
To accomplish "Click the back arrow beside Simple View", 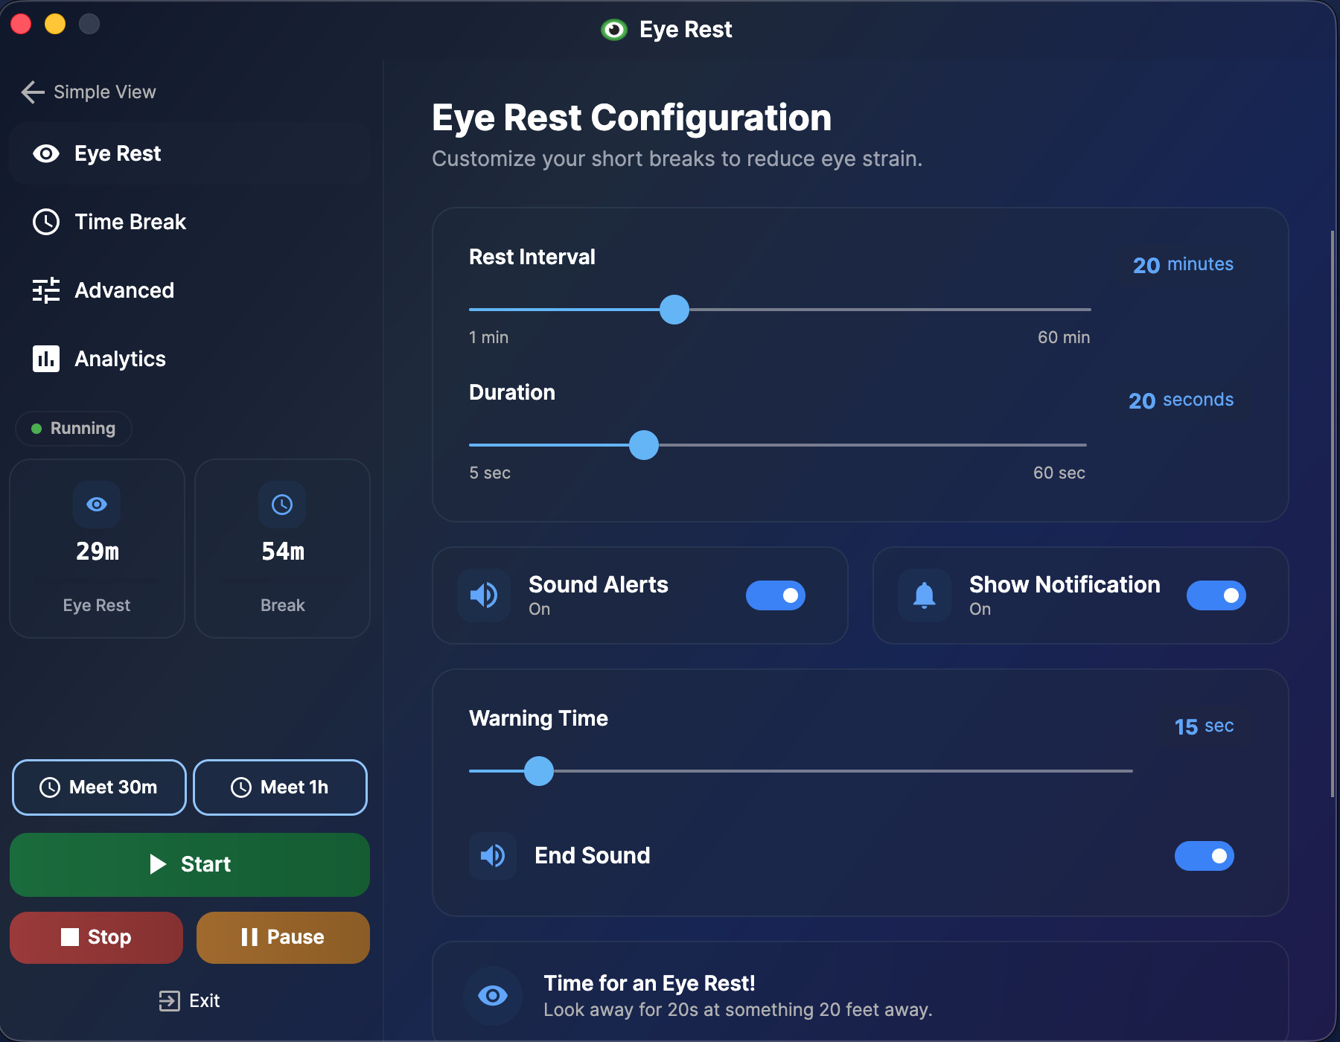I will click(x=33, y=92).
